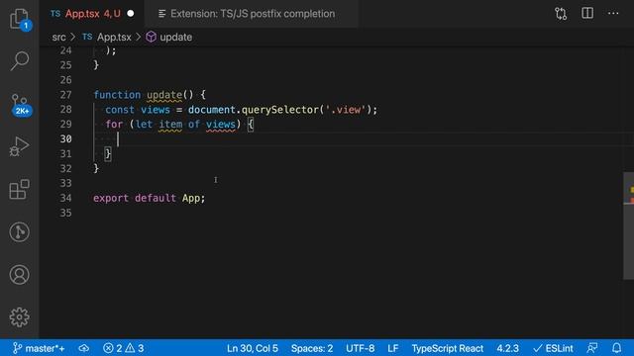Click the Synchronize Changes cloud icon

(83, 348)
